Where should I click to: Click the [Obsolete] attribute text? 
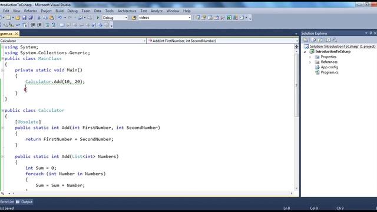[x=28, y=122]
